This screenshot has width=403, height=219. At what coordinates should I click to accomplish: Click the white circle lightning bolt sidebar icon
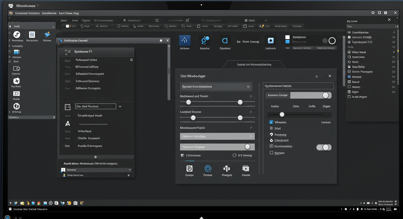(16, 106)
